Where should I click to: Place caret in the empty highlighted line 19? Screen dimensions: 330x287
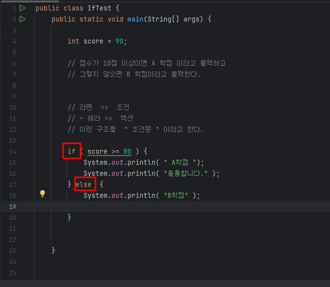click(x=165, y=206)
